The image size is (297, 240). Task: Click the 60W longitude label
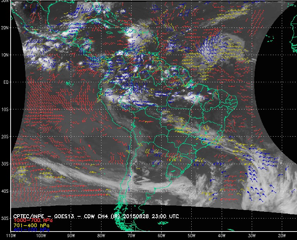[x=161, y=236]
